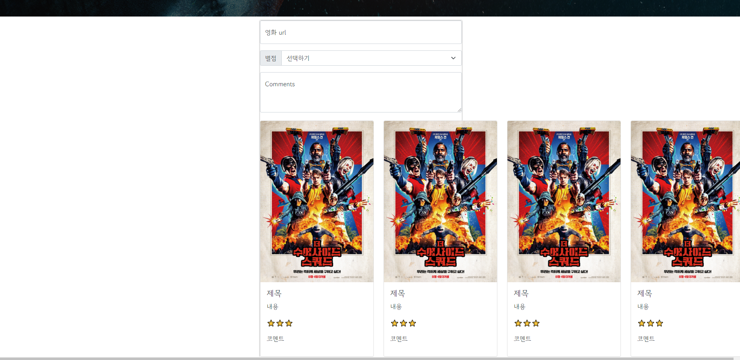Click the 코멘트 text in the fourth card
The width and height of the screenshot is (740, 360).
point(646,339)
